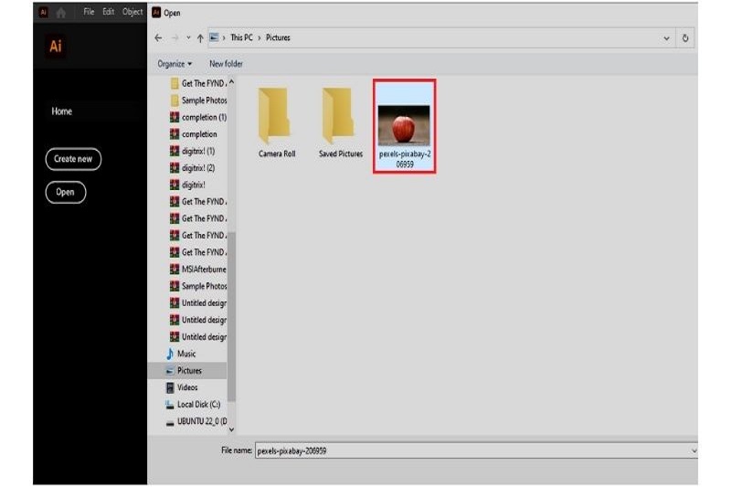Image resolution: width=731 pixels, height=487 pixels.
Task: Expand the File name dropdown arrow
Action: coord(694,450)
